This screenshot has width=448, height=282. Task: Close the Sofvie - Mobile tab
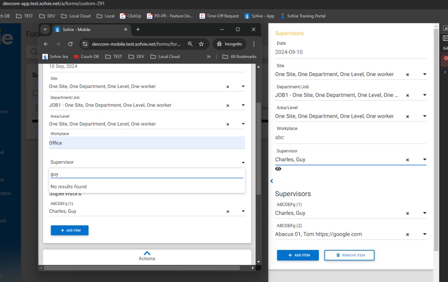[126, 29]
